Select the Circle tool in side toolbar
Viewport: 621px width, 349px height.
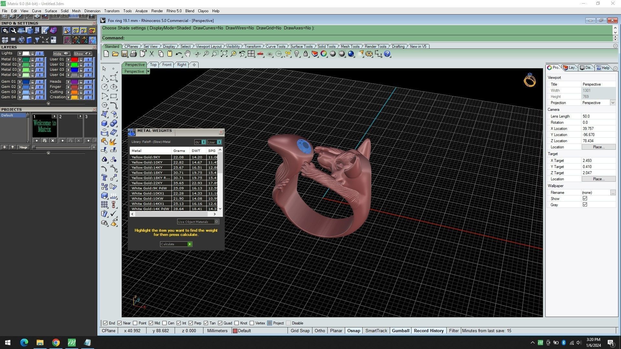click(x=104, y=87)
